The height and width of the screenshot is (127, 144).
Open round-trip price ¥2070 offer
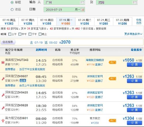coord(65,42)
